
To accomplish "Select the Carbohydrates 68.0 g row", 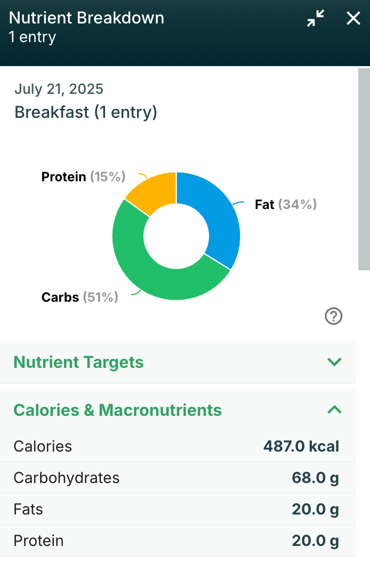I will (176, 478).
